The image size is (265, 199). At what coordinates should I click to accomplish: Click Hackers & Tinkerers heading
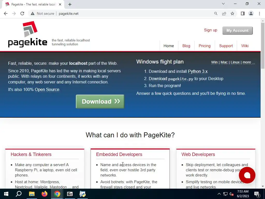pos(31,154)
